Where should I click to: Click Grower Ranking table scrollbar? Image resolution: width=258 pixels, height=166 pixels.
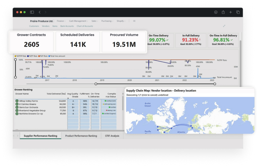123,103
